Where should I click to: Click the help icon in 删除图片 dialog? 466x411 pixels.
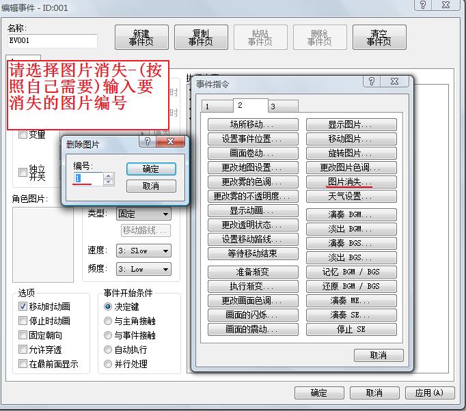[x=148, y=141]
